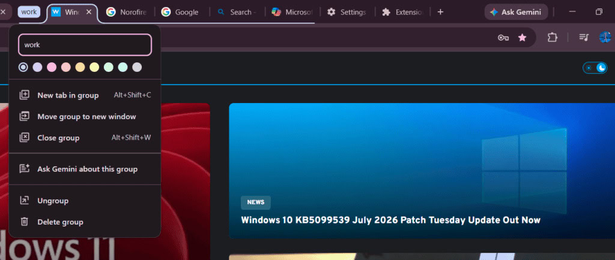Viewport: 615px width, 260px height.
Task: Switch to the Extensions tab
Action: coord(402,12)
